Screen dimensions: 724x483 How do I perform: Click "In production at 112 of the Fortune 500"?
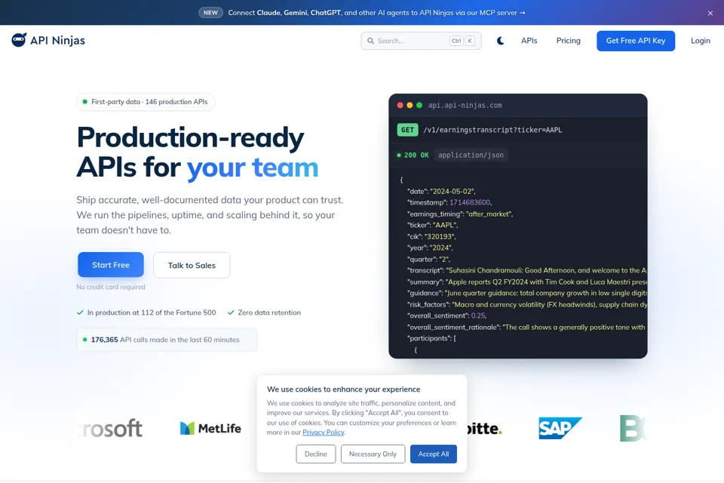click(x=152, y=312)
